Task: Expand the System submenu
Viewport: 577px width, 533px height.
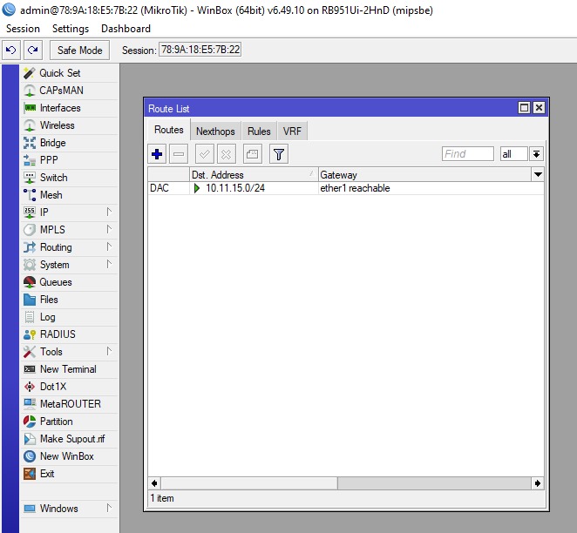Action: pyautogui.click(x=69, y=265)
